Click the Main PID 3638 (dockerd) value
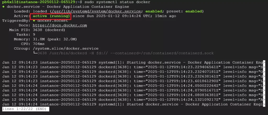 point(49,30)
